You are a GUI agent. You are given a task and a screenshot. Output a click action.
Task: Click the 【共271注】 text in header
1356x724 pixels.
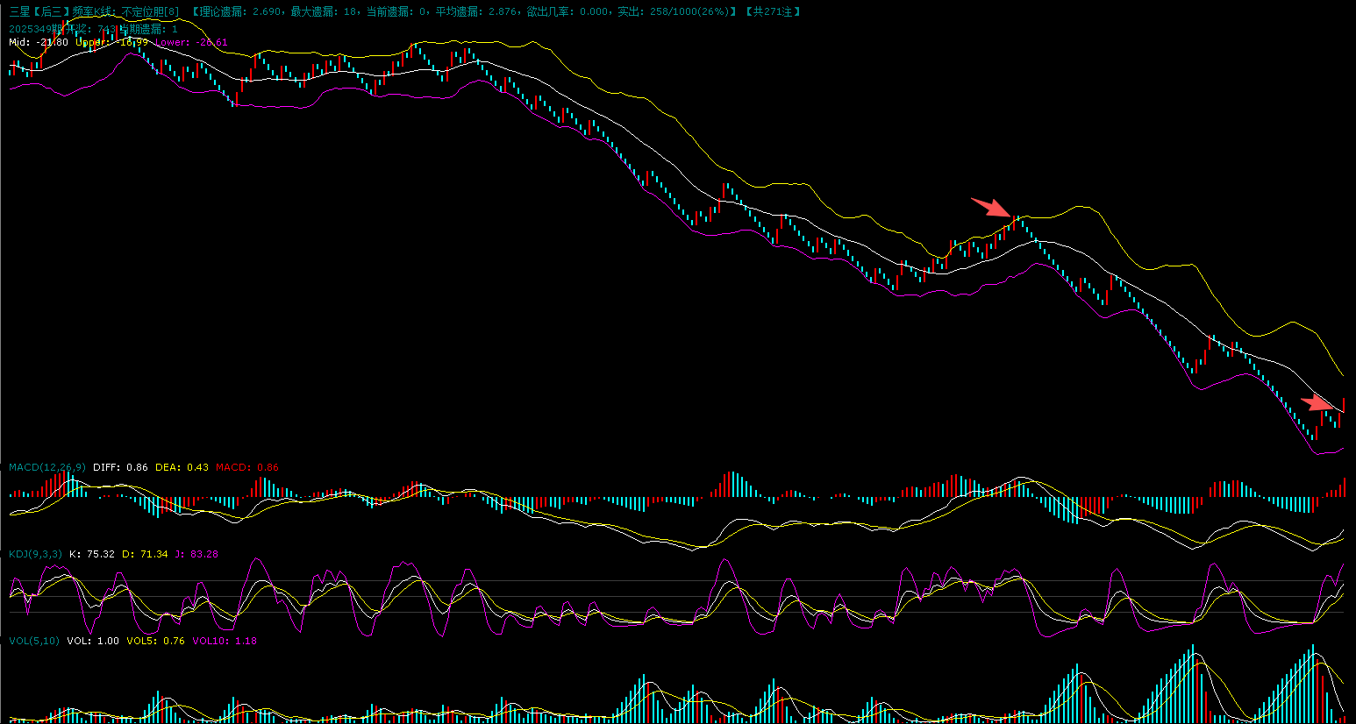click(x=773, y=11)
